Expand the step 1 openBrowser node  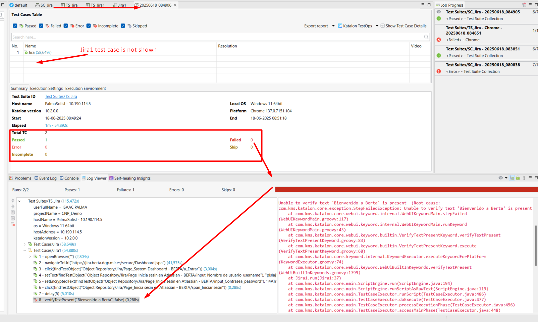tap(30, 257)
